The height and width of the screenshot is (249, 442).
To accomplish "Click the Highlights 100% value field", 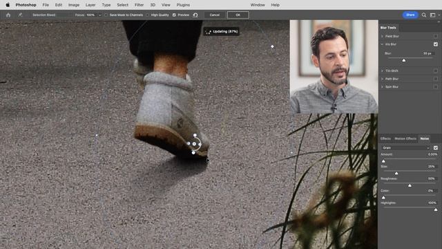I will point(432,203).
